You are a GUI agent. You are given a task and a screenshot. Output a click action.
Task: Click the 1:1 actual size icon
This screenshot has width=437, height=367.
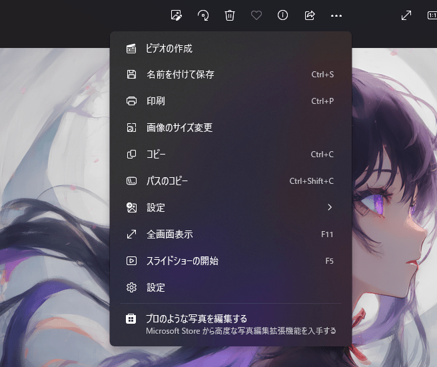coord(432,15)
